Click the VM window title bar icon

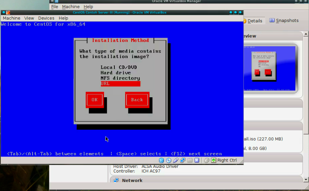point(8,13)
